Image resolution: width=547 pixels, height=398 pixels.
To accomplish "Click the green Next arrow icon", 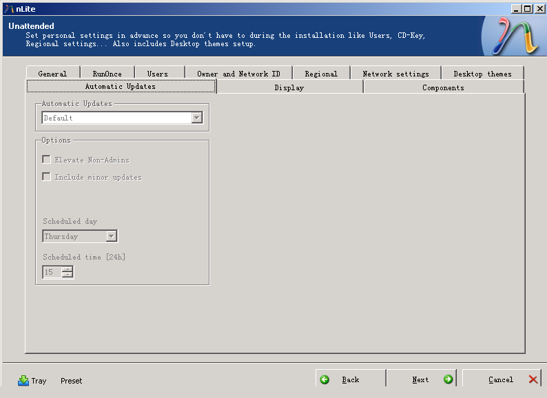I will point(448,379).
